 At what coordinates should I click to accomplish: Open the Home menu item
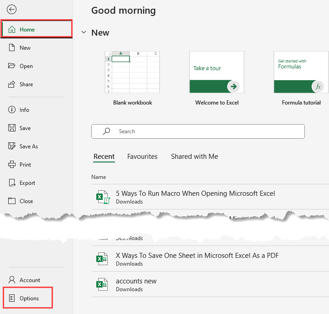pos(37,29)
